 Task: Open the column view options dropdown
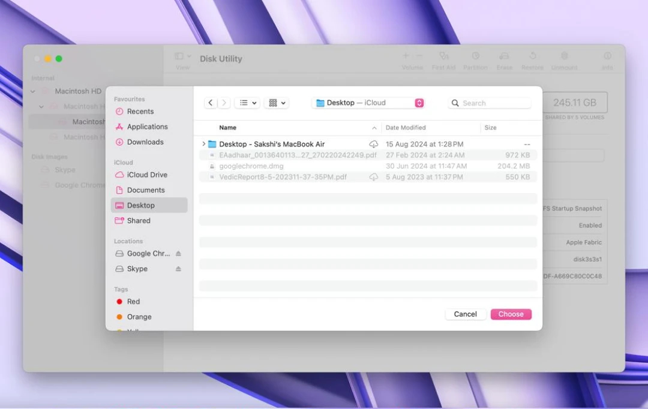pos(274,102)
